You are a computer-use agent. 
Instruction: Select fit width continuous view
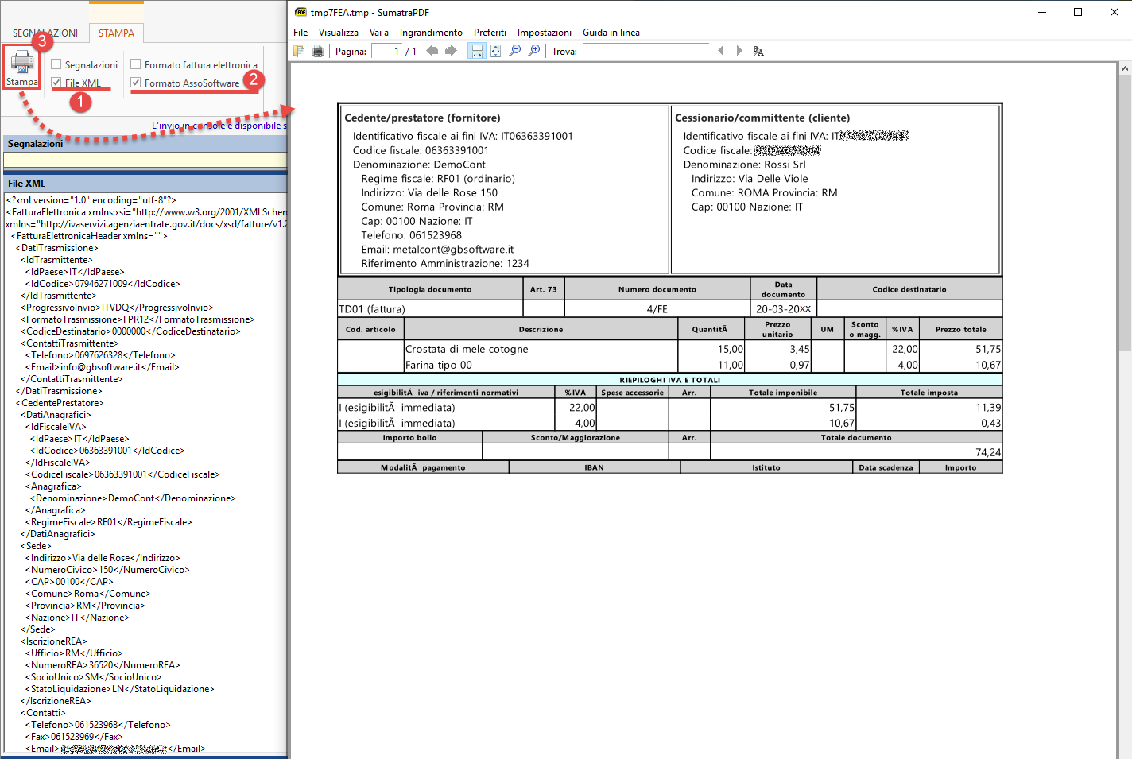pos(476,51)
